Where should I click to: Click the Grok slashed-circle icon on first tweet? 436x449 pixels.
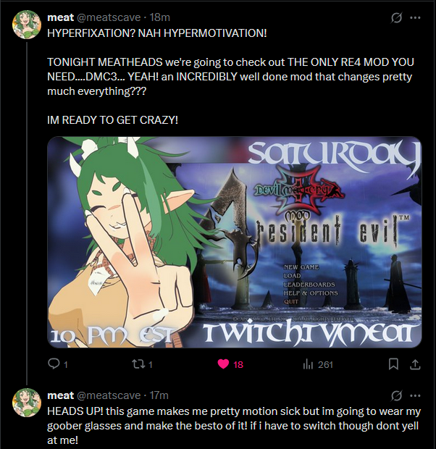(x=396, y=18)
